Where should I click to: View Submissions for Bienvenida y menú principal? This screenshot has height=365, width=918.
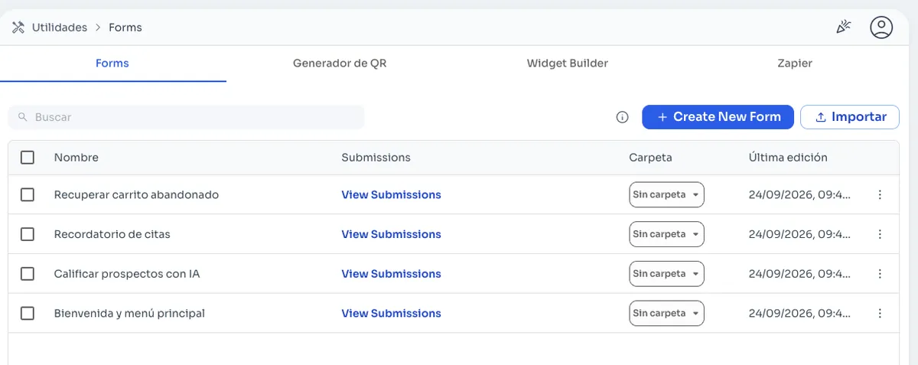391,313
